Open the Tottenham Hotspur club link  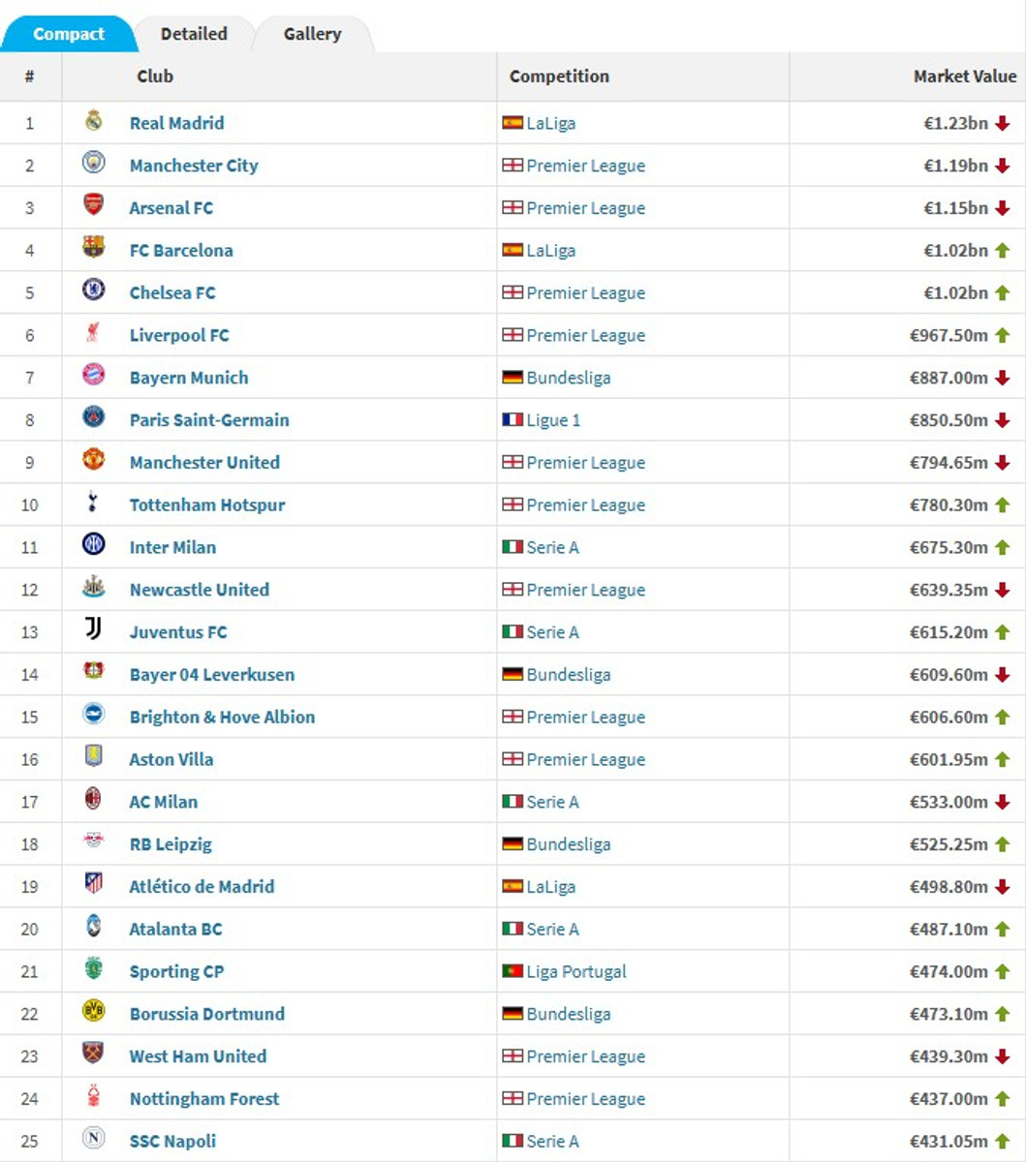click(x=207, y=505)
